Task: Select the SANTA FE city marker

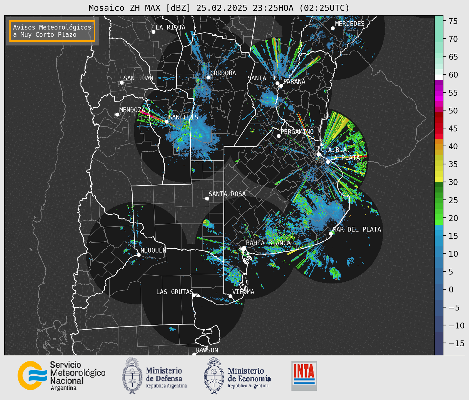Action: (277, 83)
